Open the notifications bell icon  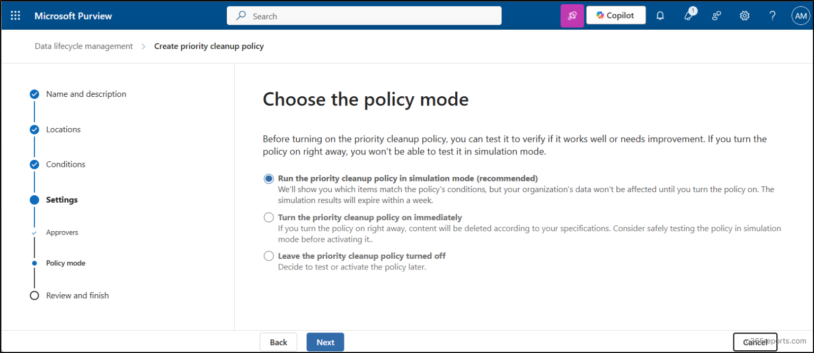(x=660, y=16)
